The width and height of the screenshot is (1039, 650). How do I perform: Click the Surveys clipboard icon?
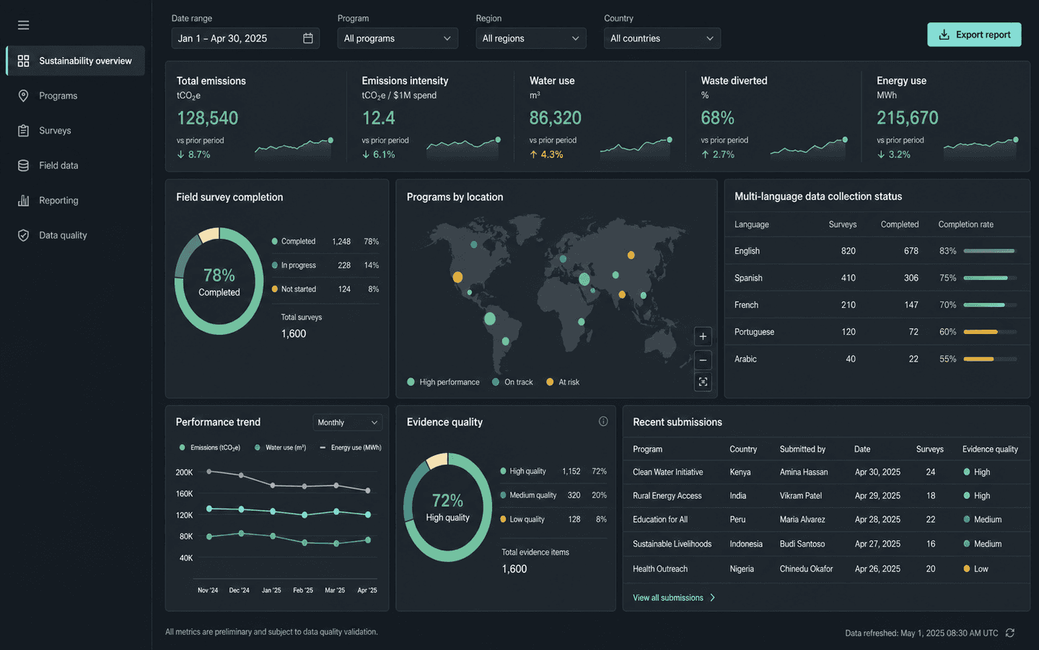click(x=23, y=131)
